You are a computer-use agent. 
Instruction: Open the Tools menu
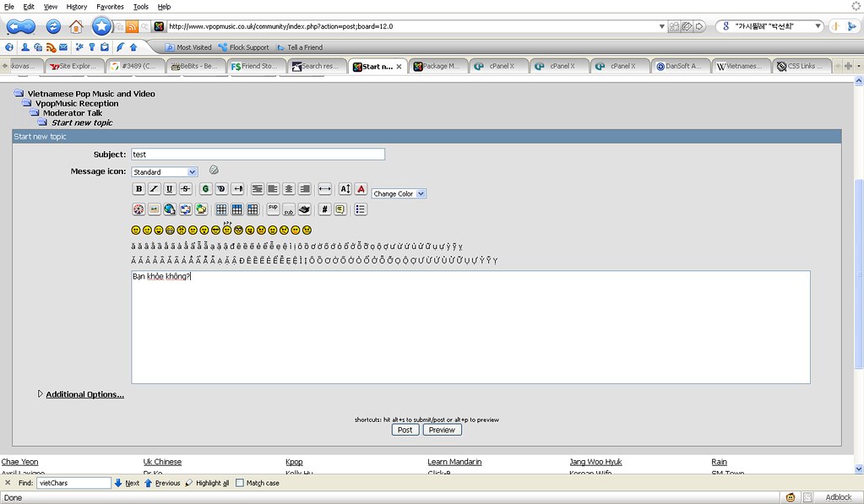[x=140, y=7]
